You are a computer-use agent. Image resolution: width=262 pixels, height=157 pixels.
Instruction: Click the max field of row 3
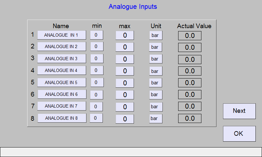click(x=125, y=59)
